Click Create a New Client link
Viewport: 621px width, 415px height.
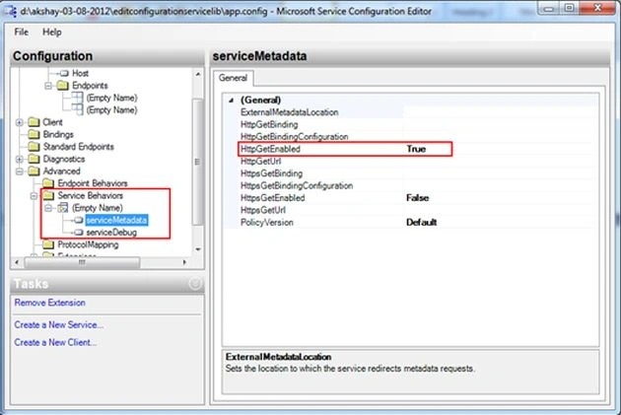point(55,342)
